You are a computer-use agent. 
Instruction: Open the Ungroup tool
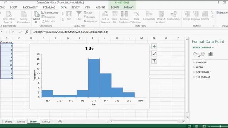pyautogui.click(x=196, y=16)
